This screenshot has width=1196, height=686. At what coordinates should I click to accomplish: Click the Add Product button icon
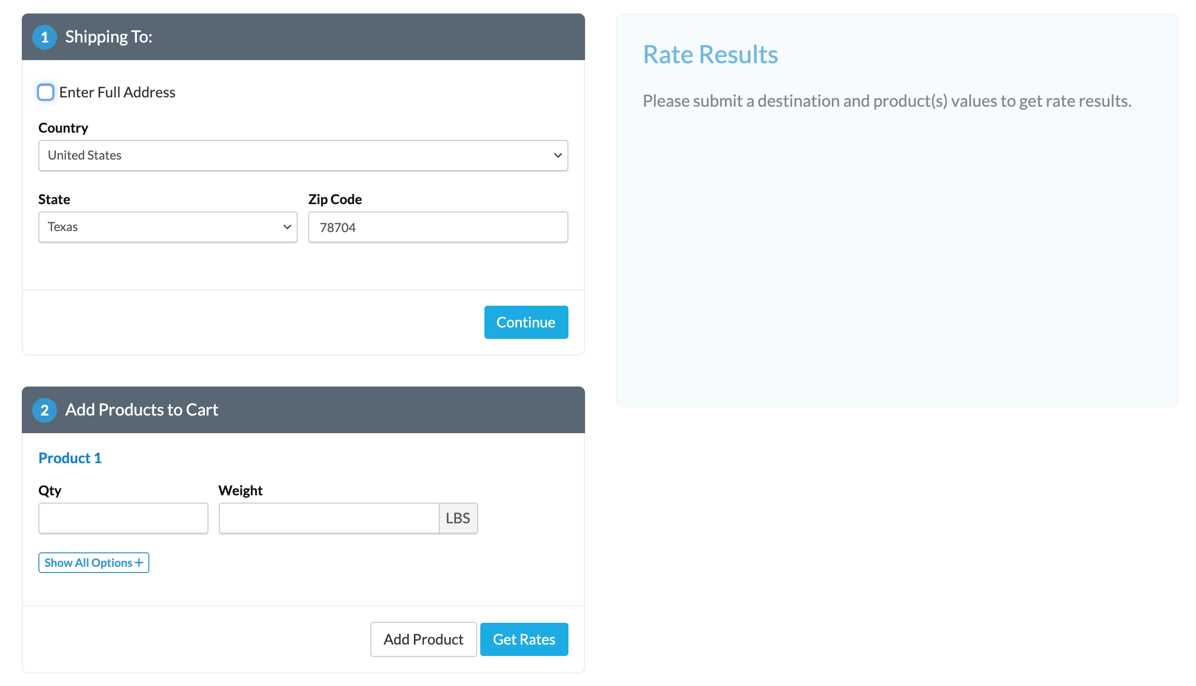click(423, 639)
